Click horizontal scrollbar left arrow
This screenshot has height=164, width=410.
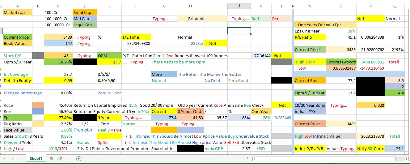click(x=255, y=159)
